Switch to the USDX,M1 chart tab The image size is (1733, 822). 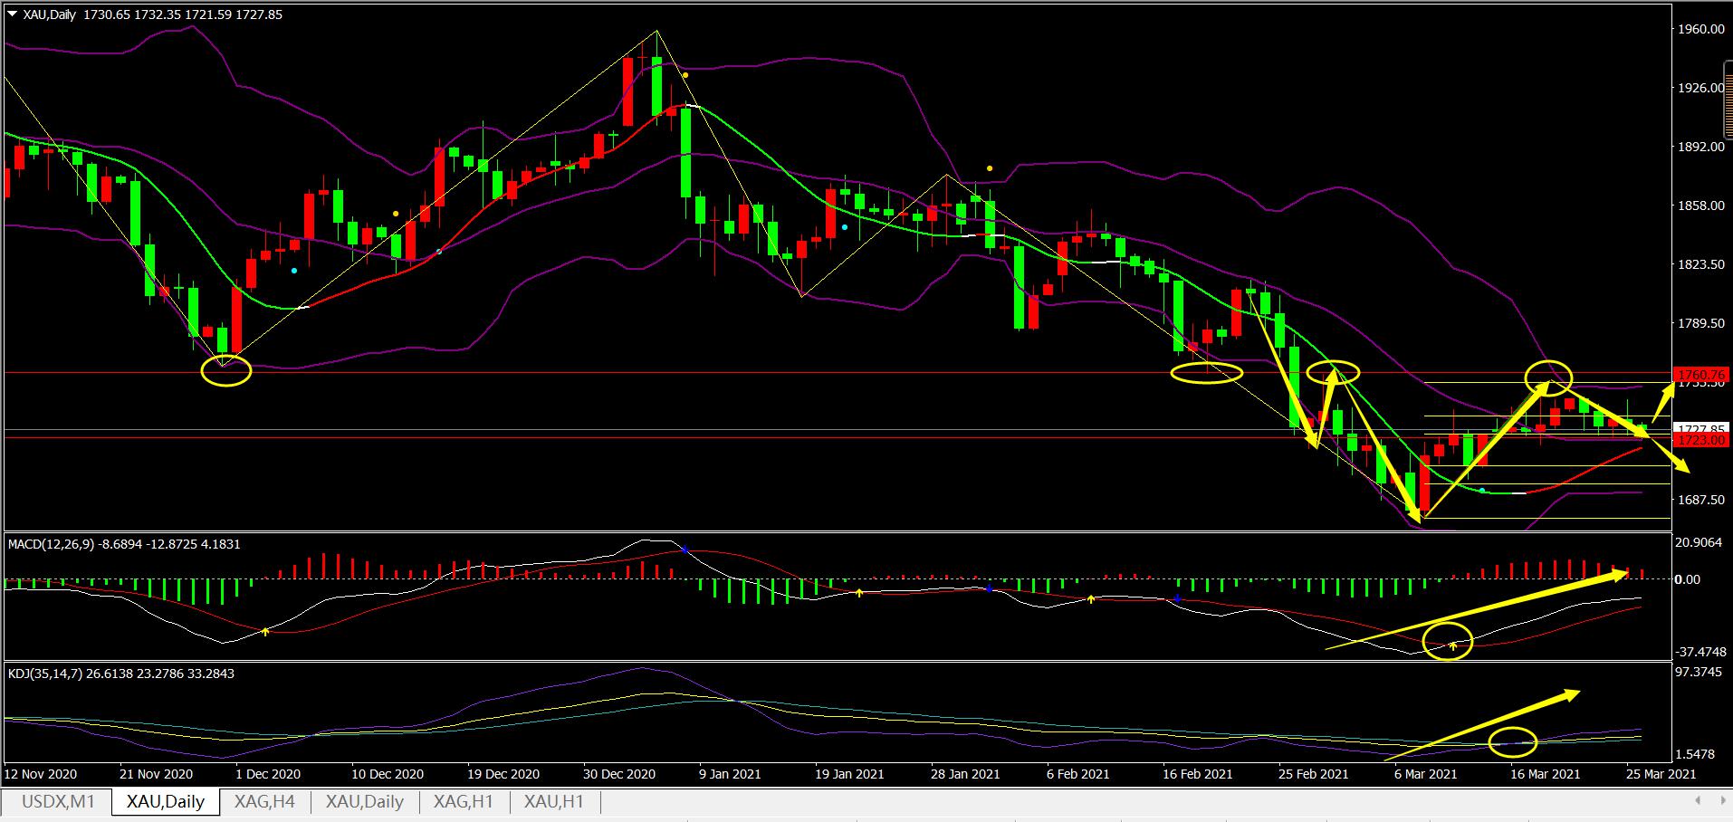[x=58, y=801]
